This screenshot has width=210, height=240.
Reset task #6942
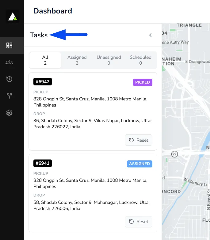(139, 140)
